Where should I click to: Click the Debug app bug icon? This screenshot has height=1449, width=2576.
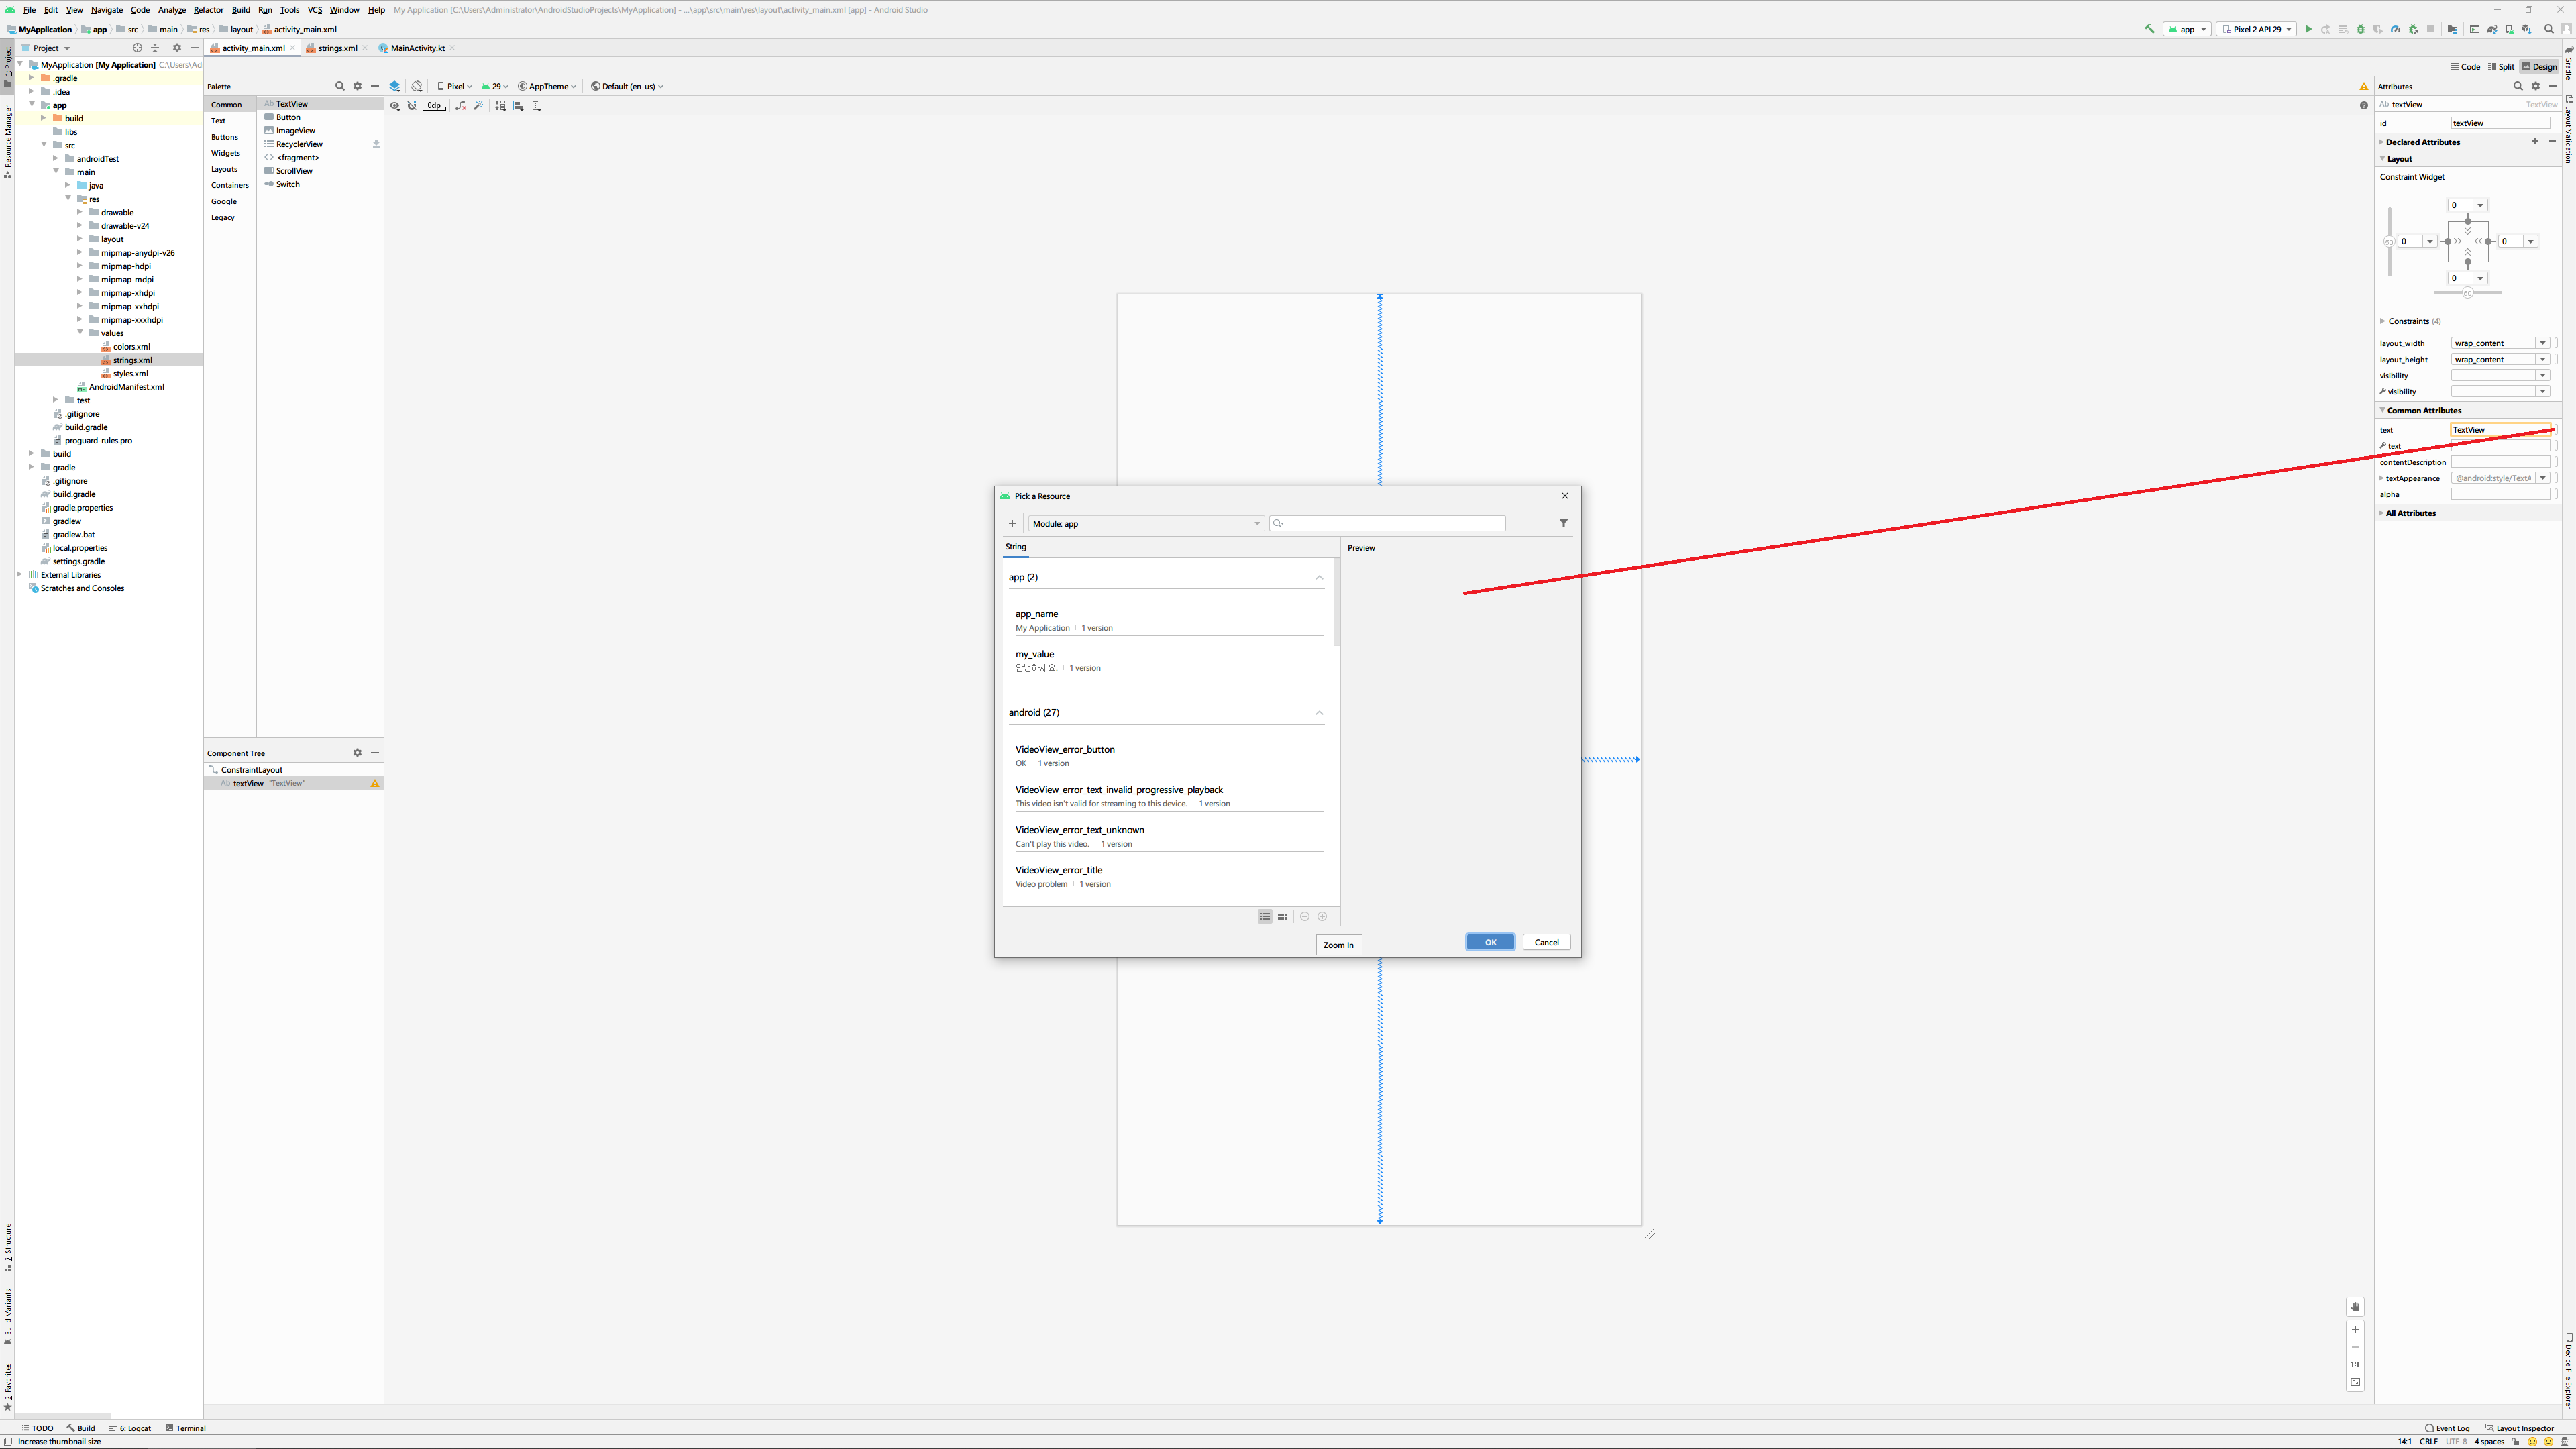coord(2361,29)
